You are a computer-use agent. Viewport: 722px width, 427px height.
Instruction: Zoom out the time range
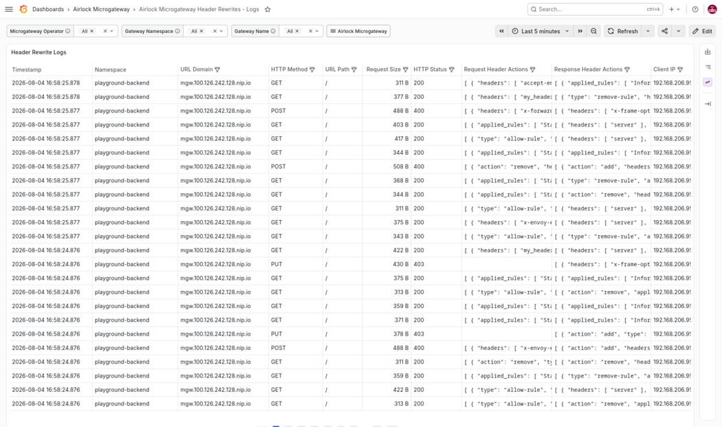[x=593, y=32]
